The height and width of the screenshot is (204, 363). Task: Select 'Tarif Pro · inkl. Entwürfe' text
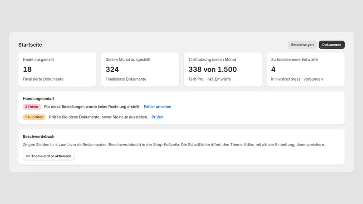click(x=210, y=79)
